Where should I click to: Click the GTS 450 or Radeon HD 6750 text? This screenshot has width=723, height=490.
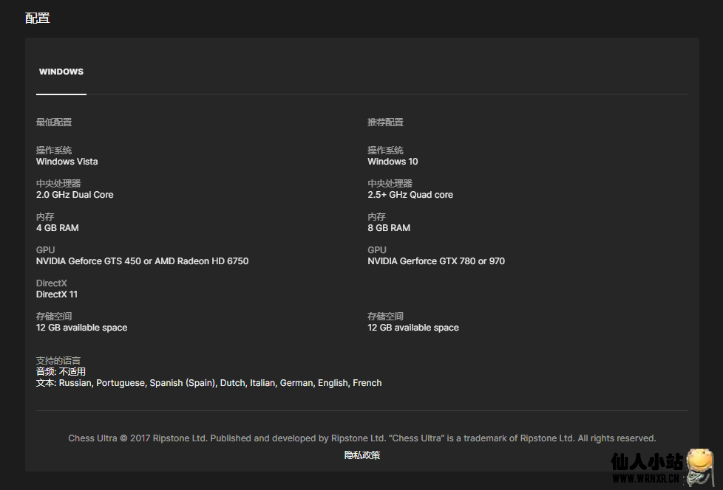click(142, 261)
